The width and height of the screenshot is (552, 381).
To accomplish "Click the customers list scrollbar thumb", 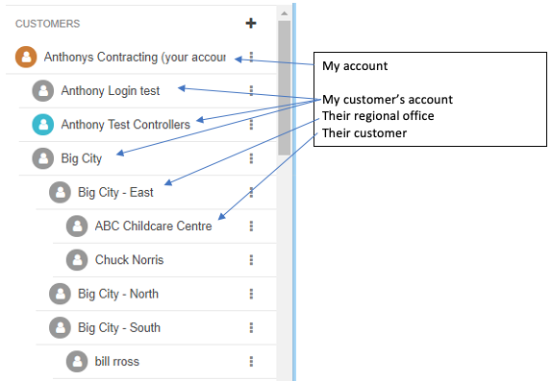I will (284, 88).
